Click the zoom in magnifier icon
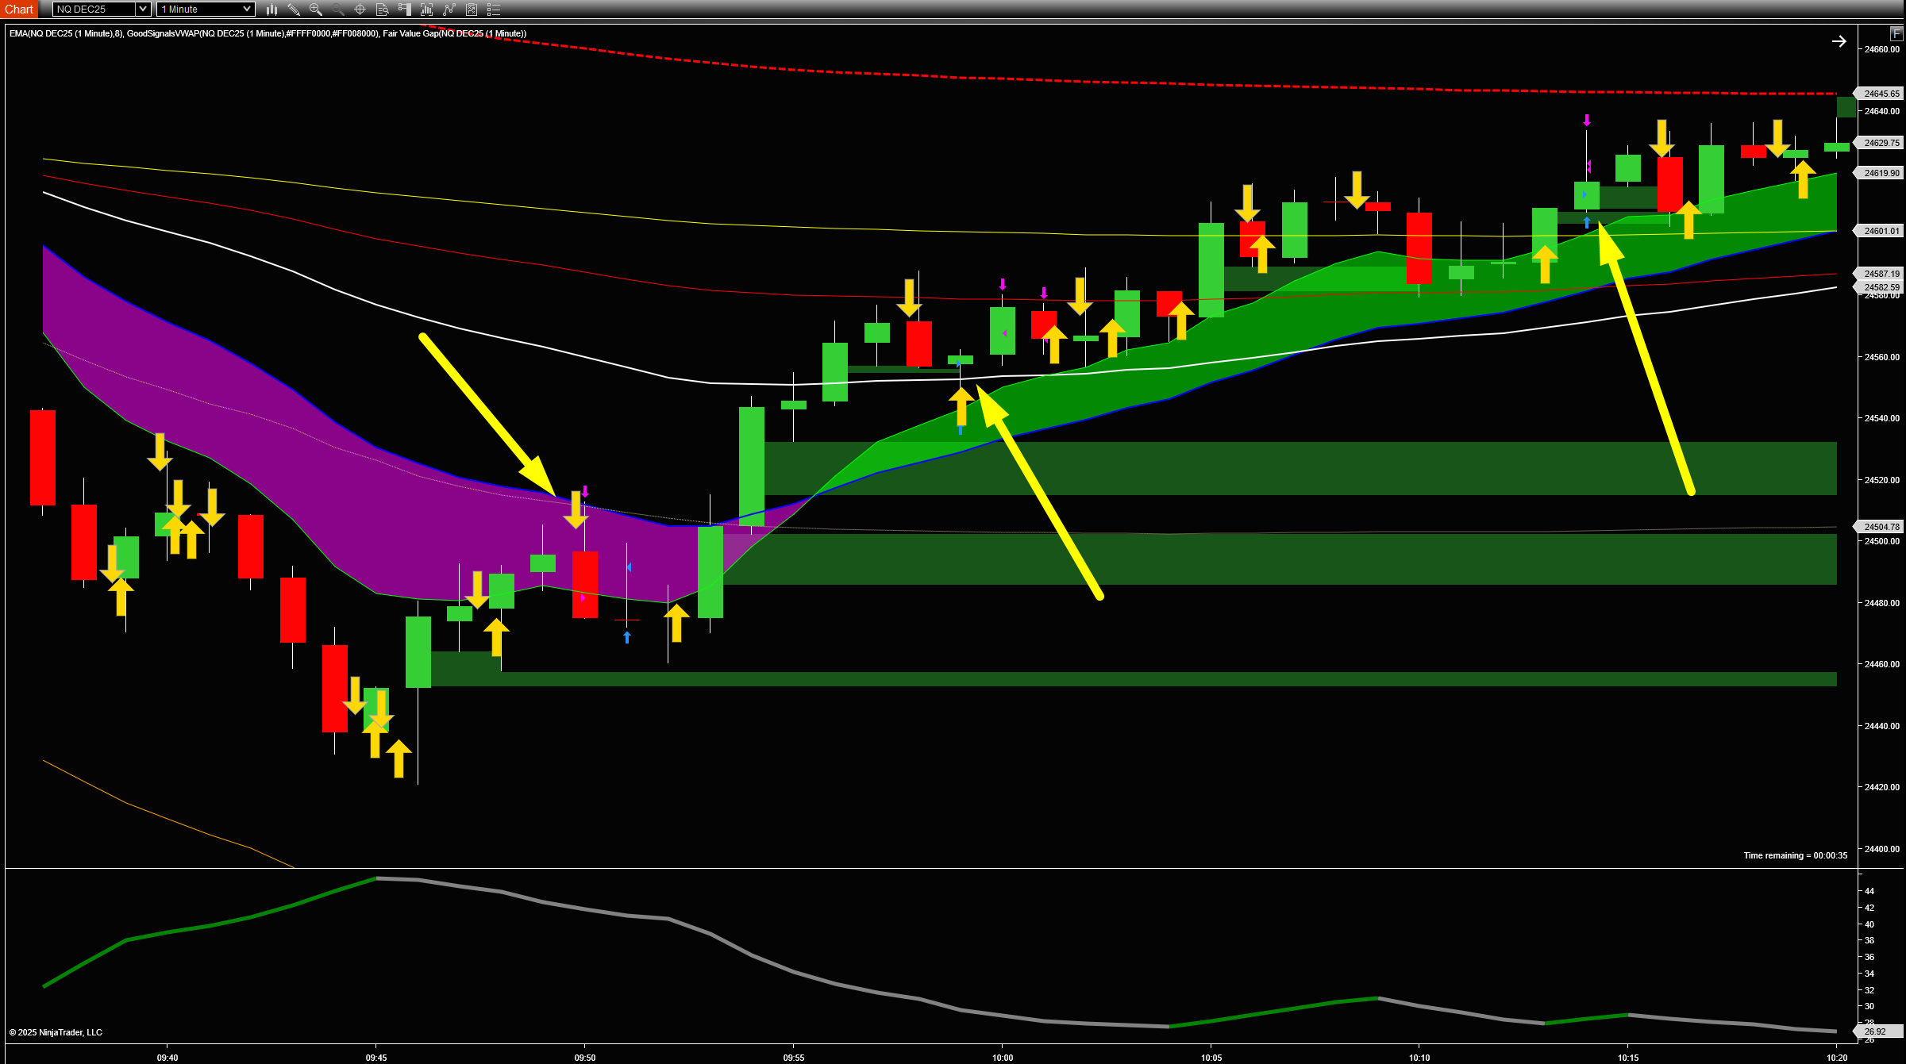Image resolution: width=1906 pixels, height=1064 pixels. (316, 10)
